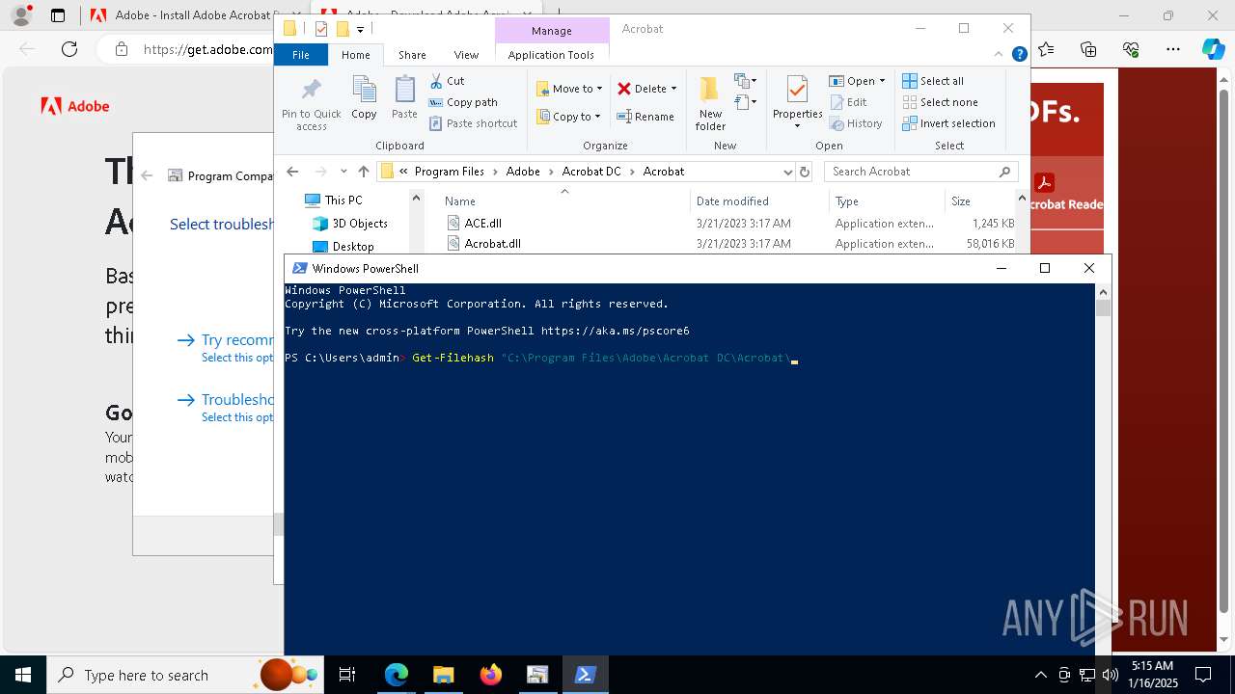Click the Manage contextual tab
Viewport: 1235px width, 694px height.
552,31
